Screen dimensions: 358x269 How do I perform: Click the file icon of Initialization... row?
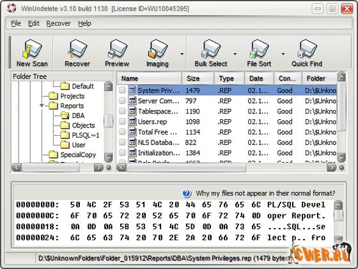132,152
